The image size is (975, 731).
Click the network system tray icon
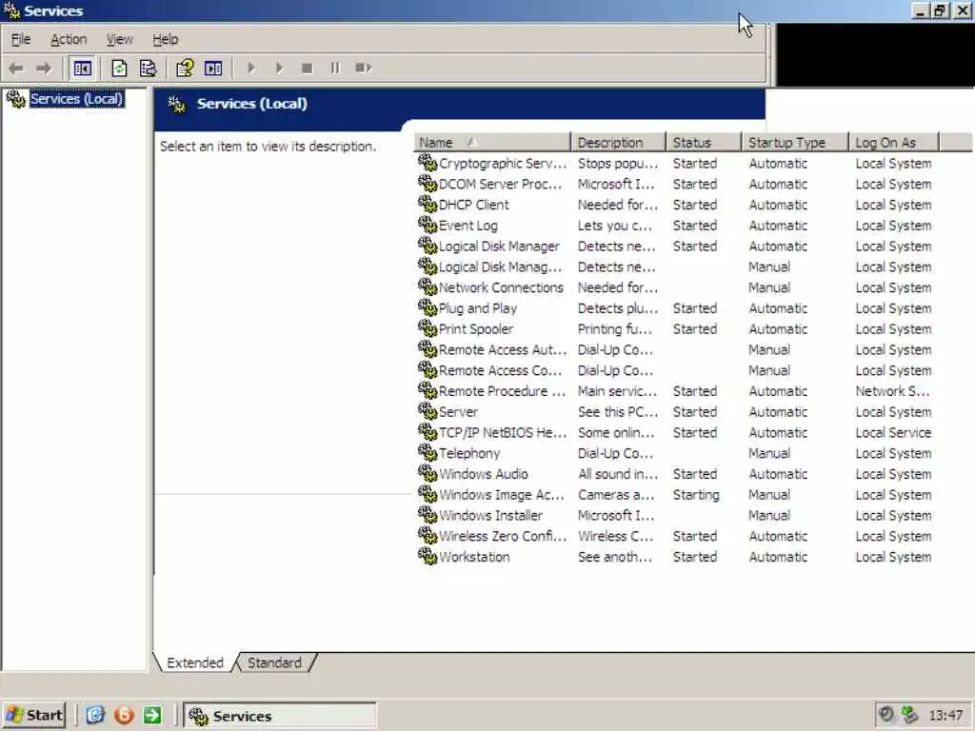pos(909,715)
